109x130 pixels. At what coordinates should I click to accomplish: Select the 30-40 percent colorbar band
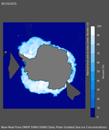(93, 85)
